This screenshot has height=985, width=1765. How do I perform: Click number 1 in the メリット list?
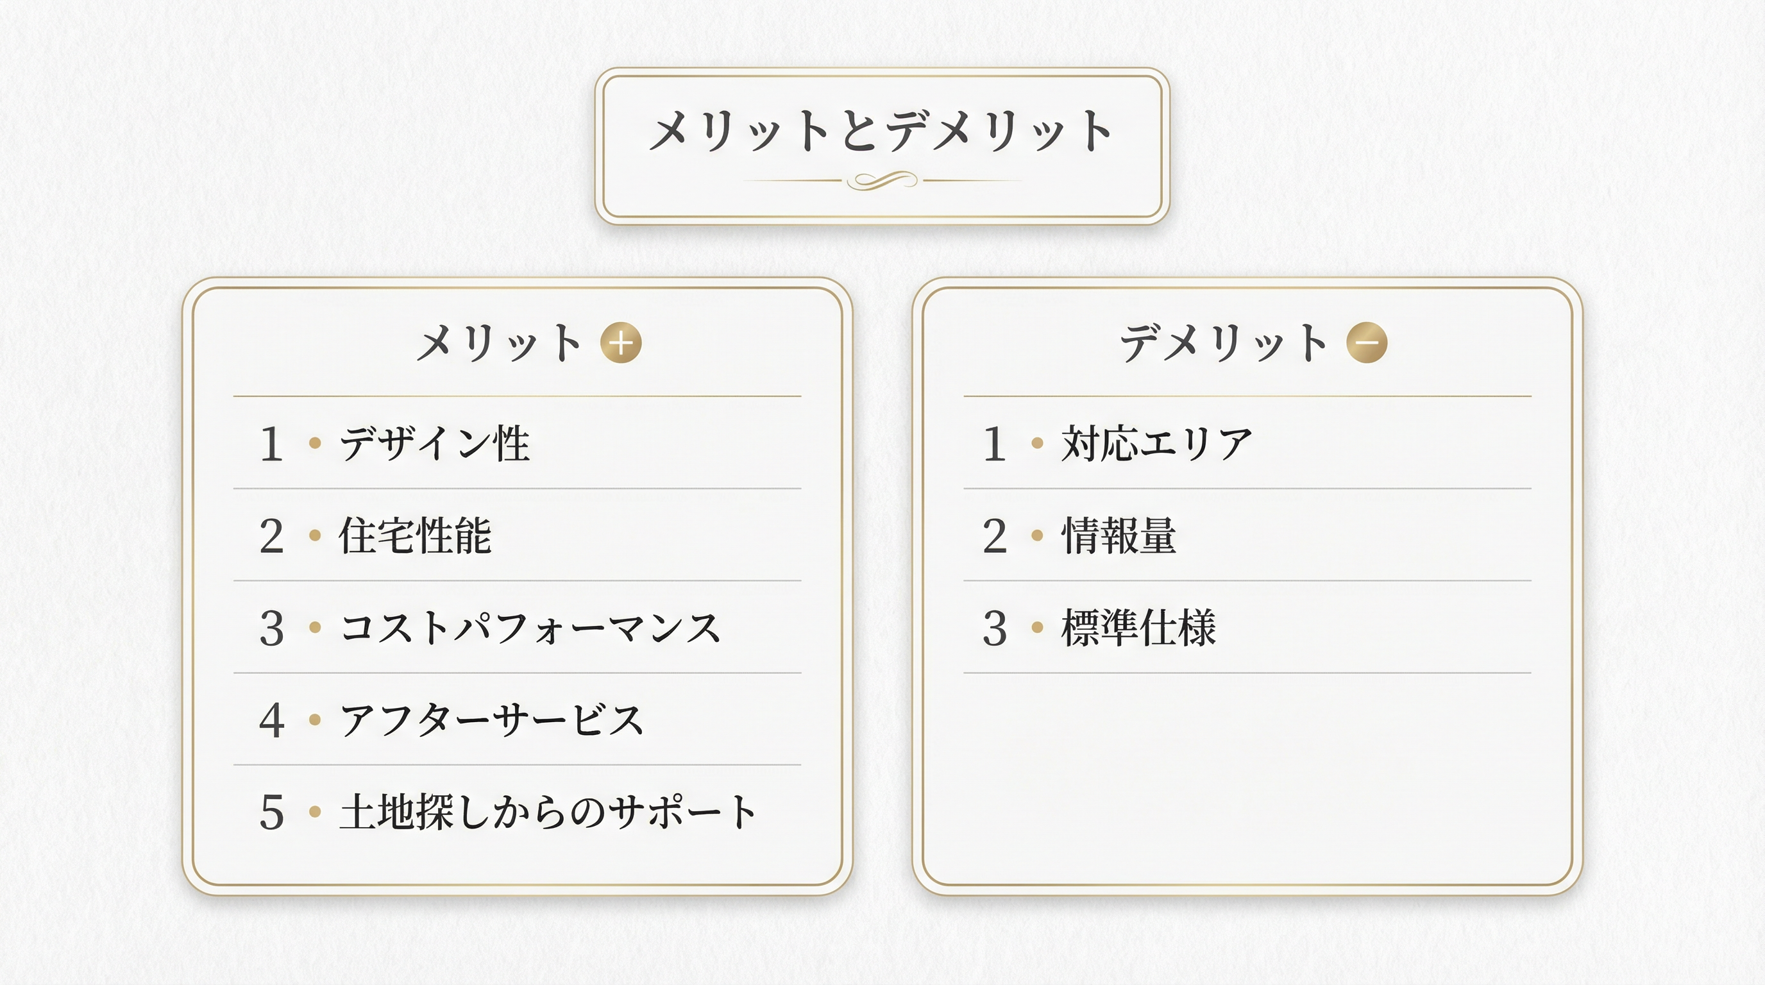(x=271, y=444)
